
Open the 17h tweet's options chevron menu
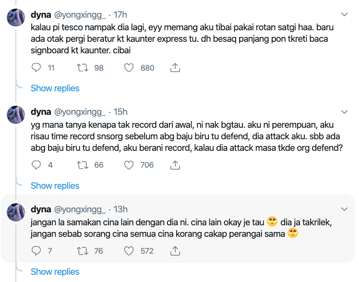[344, 15]
